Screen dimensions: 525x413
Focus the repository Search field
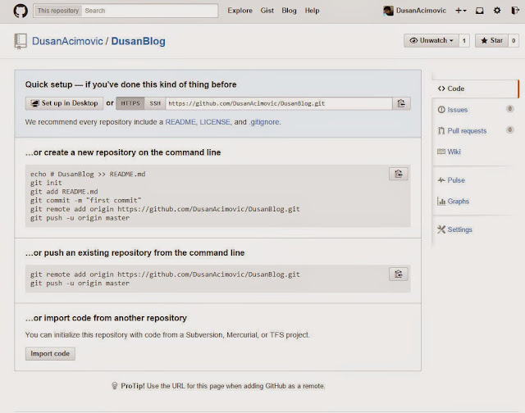[150, 11]
